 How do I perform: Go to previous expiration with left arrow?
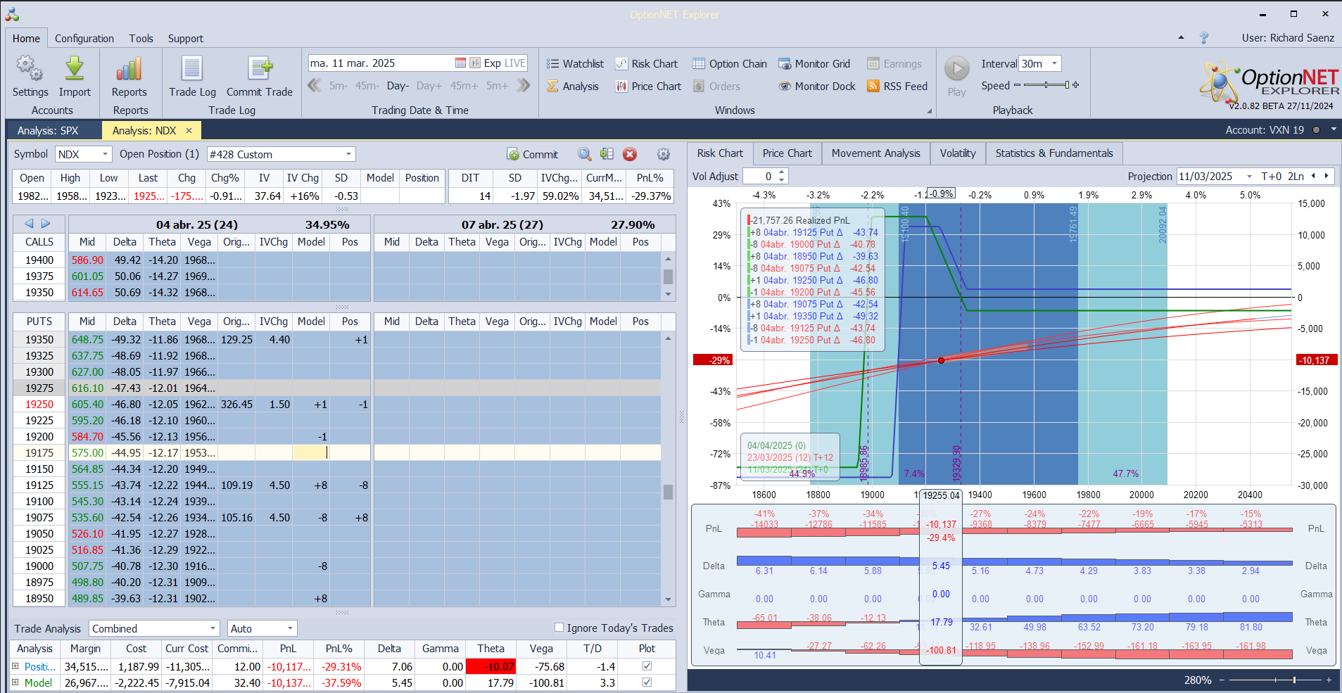[29, 224]
